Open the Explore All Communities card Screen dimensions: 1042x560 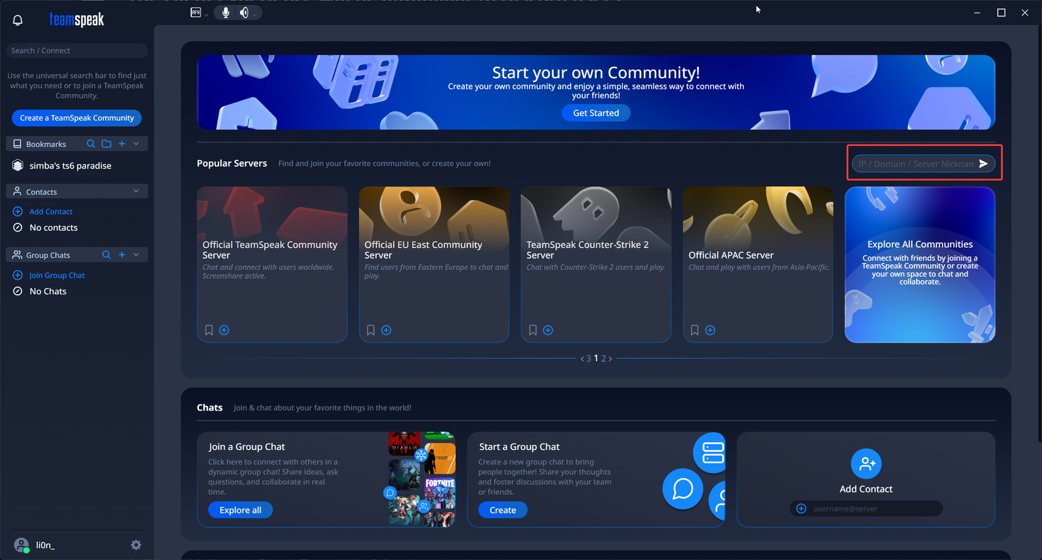click(920, 264)
